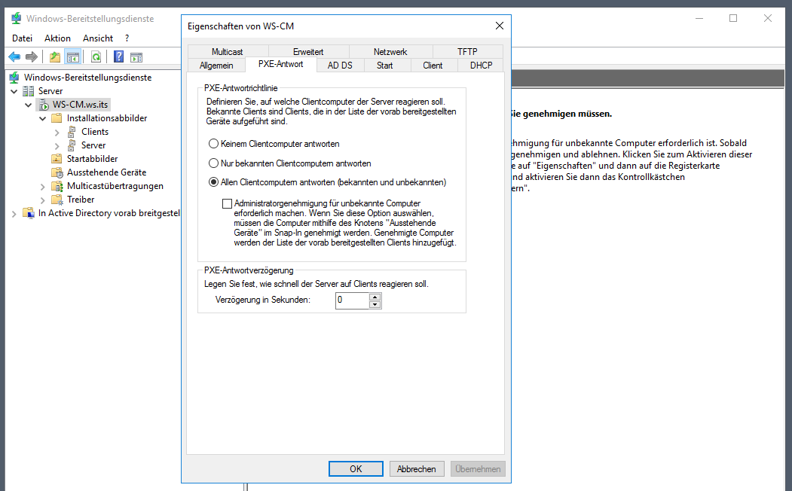Click the Treiber folder icon
The image size is (792, 491).
[x=57, y=200]
